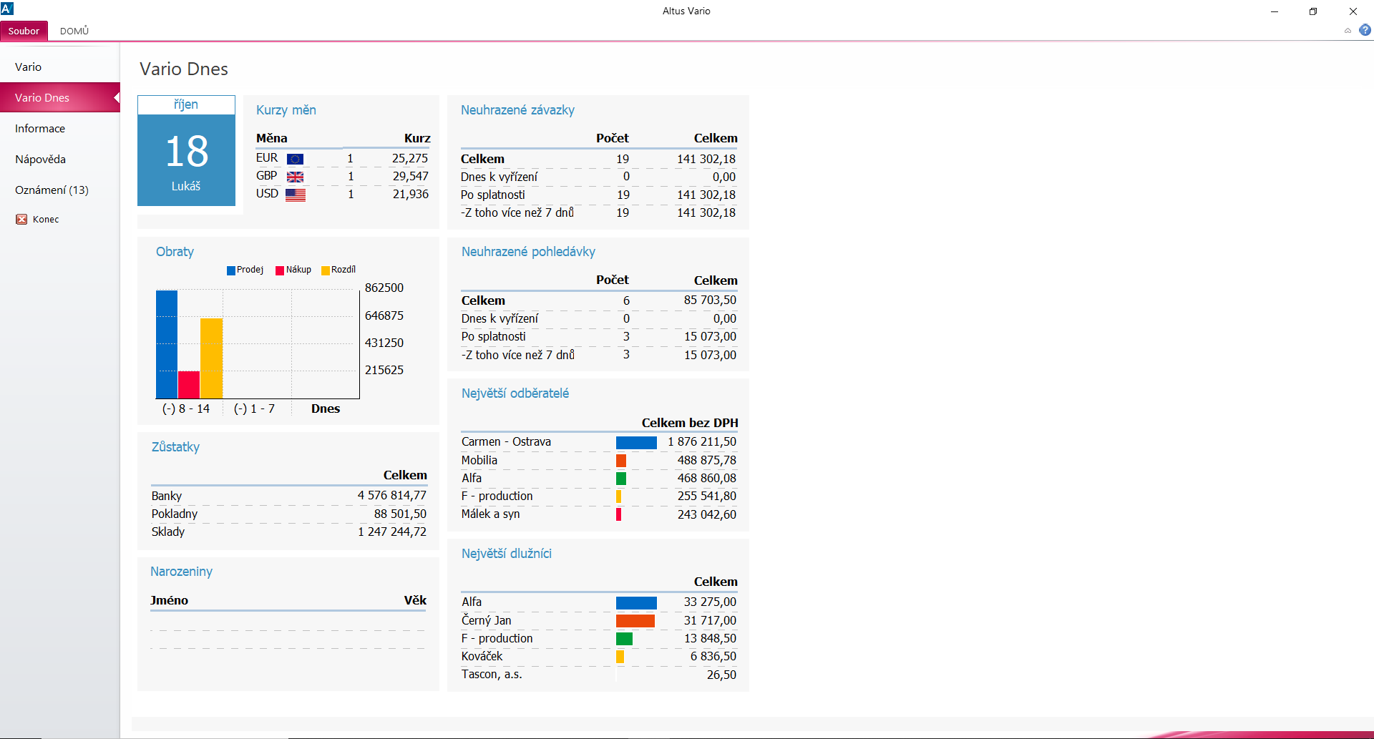Click the Altus Vario app logo icon

[x=7, y=9]
